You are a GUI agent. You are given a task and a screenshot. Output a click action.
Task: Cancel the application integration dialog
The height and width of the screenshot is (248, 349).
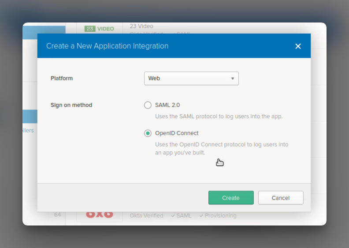(x=280, y=198)
